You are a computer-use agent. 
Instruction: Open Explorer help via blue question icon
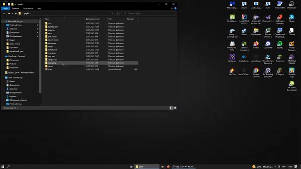(x=175, y=8)
